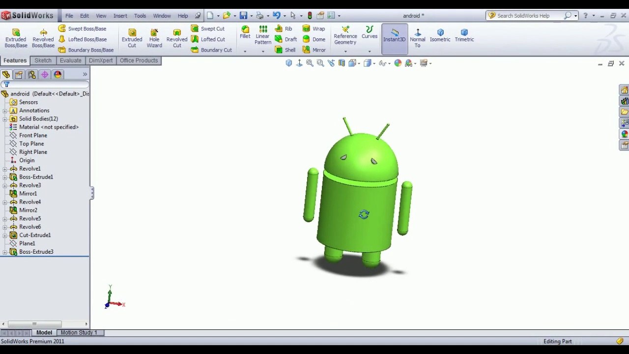The height and width of the screenshot is (354, 629).
Task: Expand the Boss-Extrude1 feature node
Action: pyautogui.click(x=5, y=177)
